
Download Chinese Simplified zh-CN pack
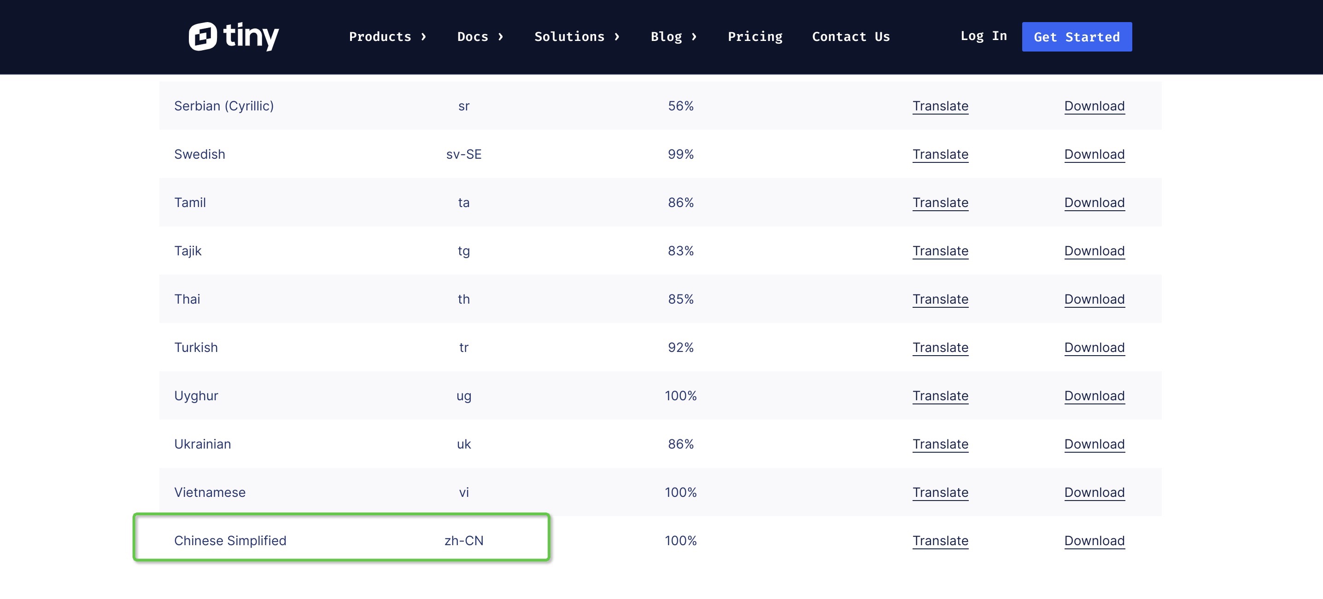1094,540
